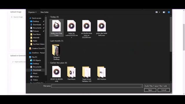Open the Audio Files type filter dropdown
The width and height of the screenshot is (185, 104).
point(157,86)
